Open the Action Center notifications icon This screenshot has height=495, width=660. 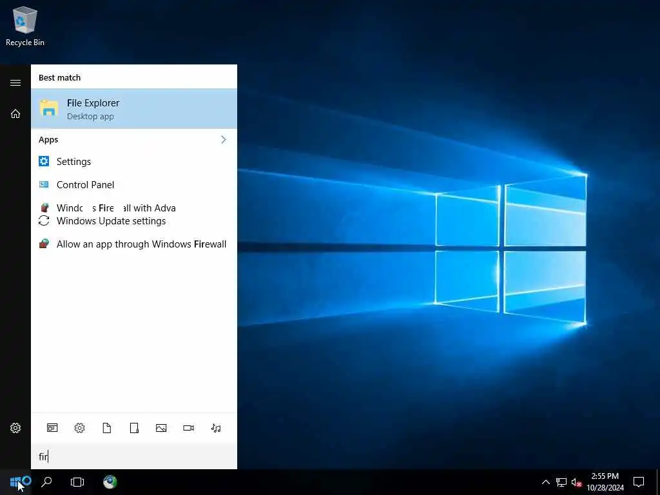tap(639, 482)
